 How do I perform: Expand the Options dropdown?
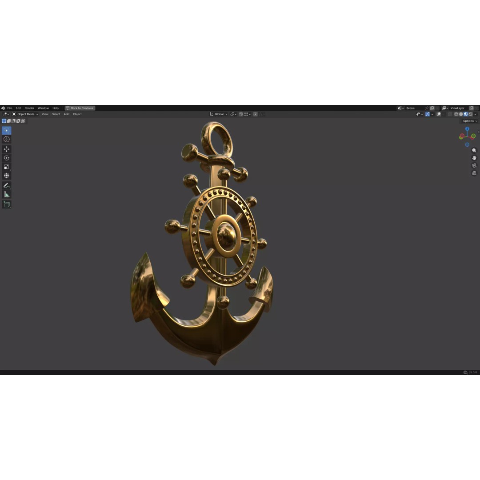pyautogui.click(x=470, y=121)
